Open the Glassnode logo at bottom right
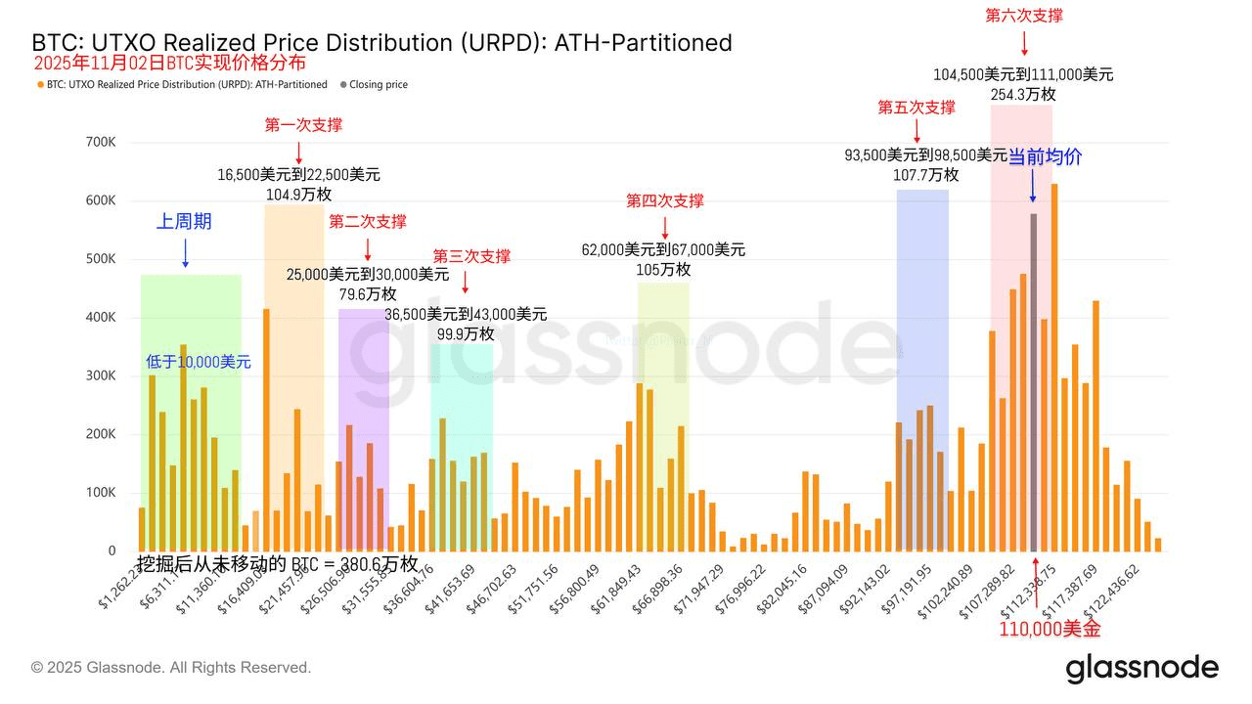This screenshot has height=704, width=1252. pos(1141,669)
